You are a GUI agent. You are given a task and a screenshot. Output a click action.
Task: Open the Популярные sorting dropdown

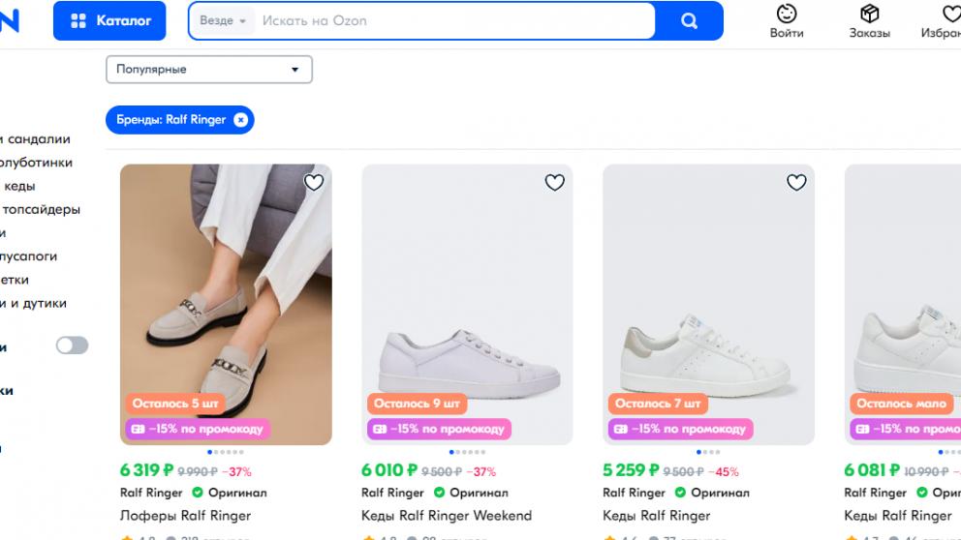point(208,70)
